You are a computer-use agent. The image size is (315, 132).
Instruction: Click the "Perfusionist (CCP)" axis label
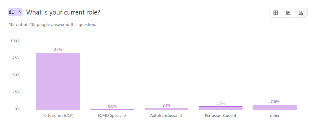pos(58,116)
